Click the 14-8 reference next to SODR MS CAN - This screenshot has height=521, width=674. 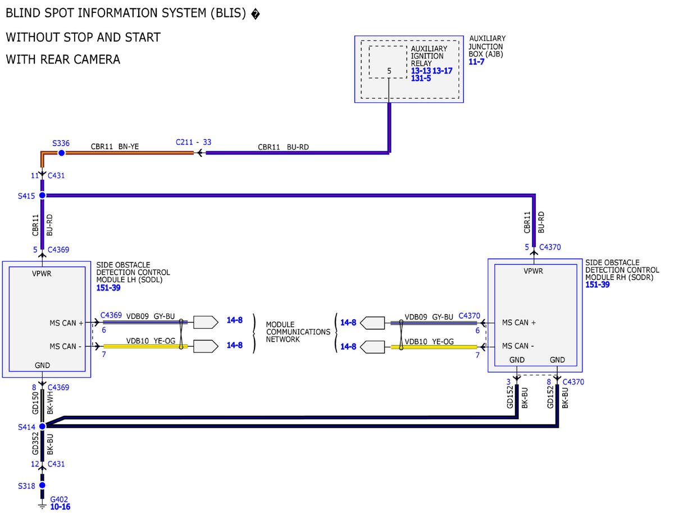pos(348,346)
